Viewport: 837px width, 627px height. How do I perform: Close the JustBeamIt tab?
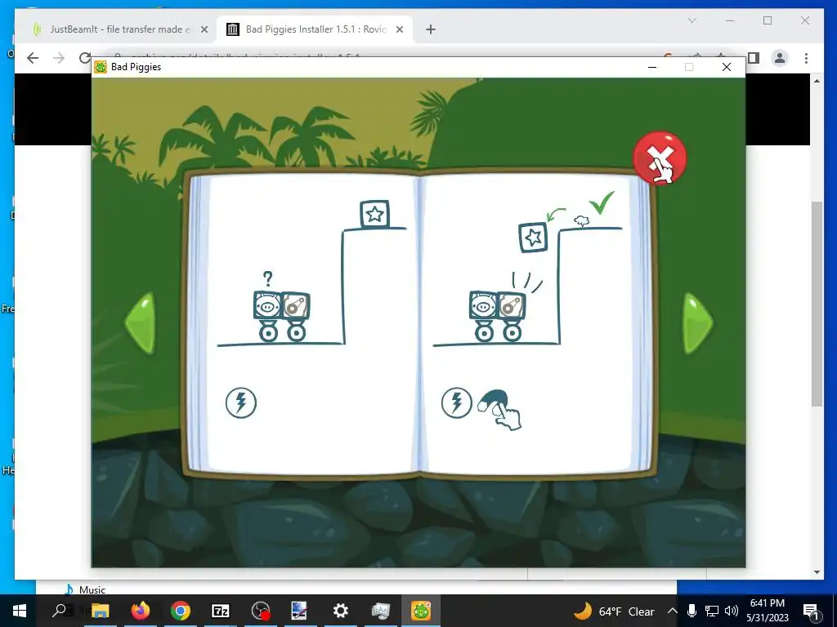(x=204, y=30)
